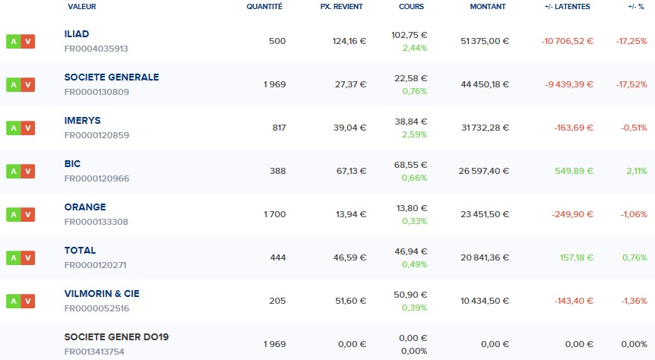Select ISIN code FR0000052516

pos(97,308)
